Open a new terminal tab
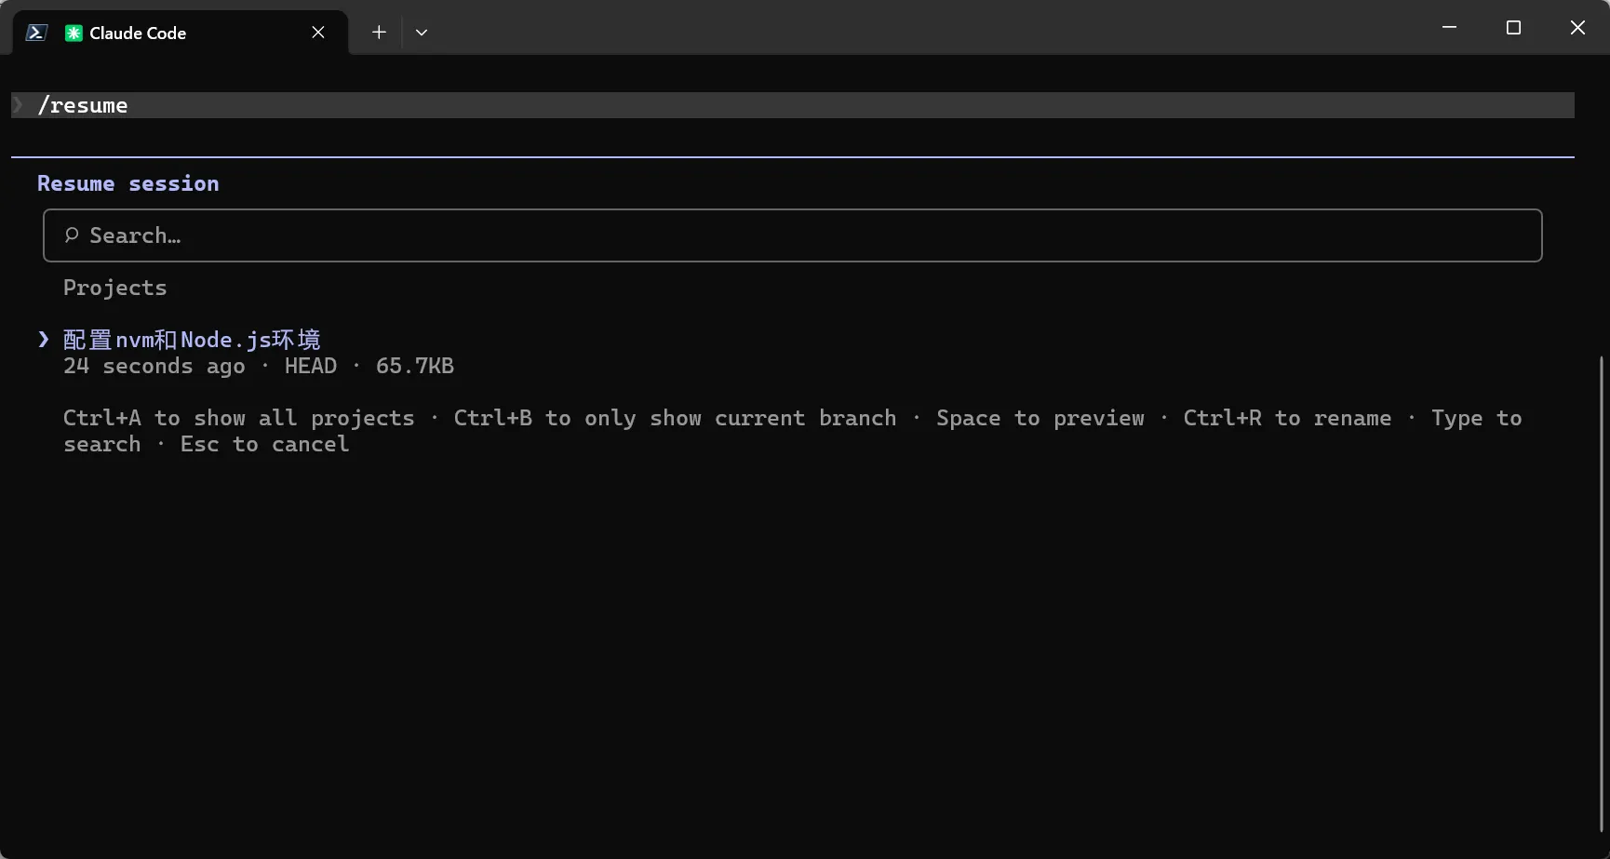The height and width of the screenshot is (859, 1610). coord(379,33)
